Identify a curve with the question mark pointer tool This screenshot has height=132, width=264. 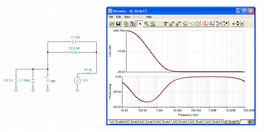coord(178,24)
